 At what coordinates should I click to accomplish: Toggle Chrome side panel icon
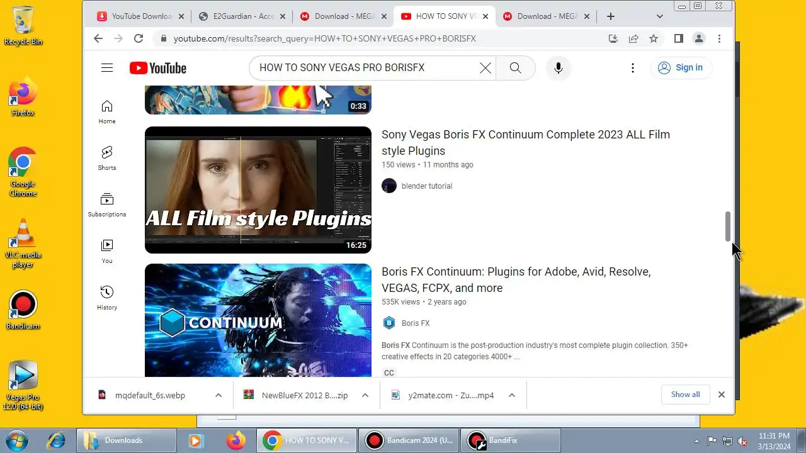pos(678,38)
